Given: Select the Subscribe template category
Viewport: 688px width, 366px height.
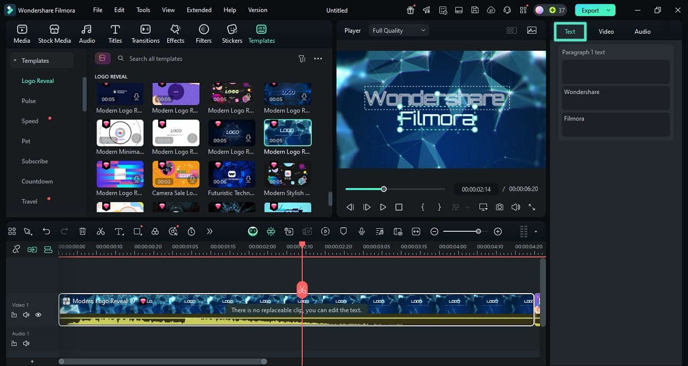Looking at the screenshot, I should point(35,161).
